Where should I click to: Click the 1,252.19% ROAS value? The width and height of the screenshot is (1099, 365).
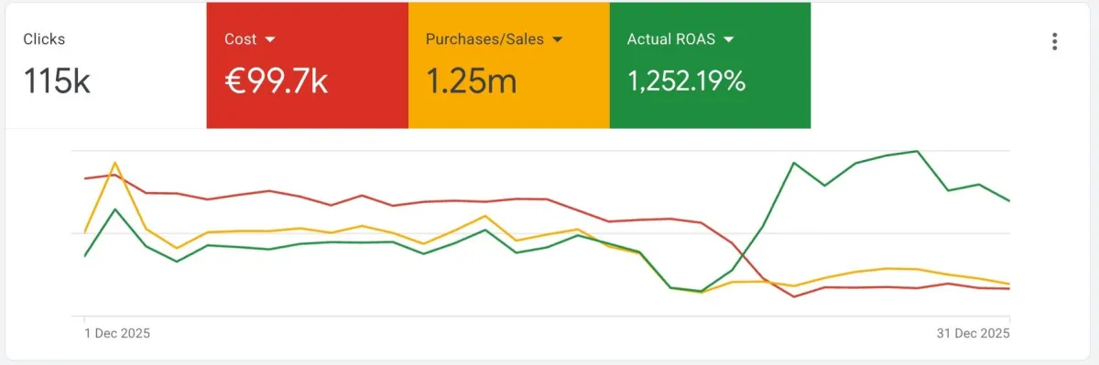pos(686,81)
